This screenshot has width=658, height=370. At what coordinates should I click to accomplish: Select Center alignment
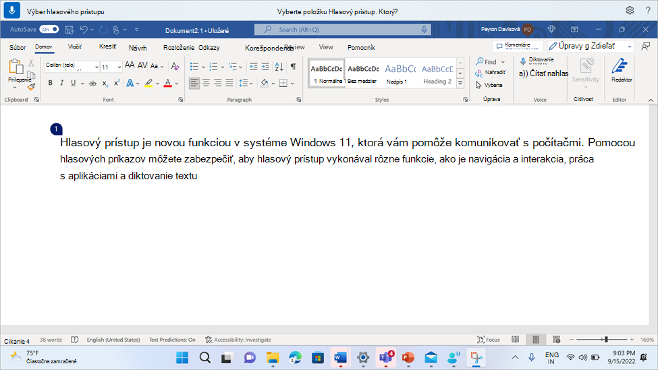(x=206, y=83)
